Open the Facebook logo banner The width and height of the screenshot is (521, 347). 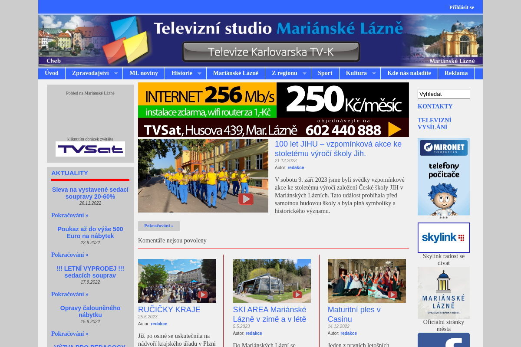[444, 340]
